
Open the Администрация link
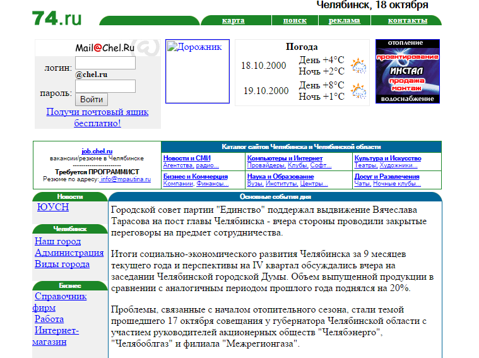pyautogui.click(x=69, y=253)
